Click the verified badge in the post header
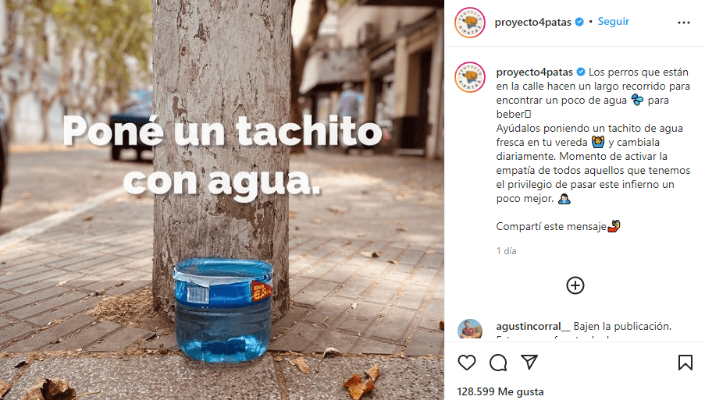This screenshot has width=705, height=400. coord(579,22)
